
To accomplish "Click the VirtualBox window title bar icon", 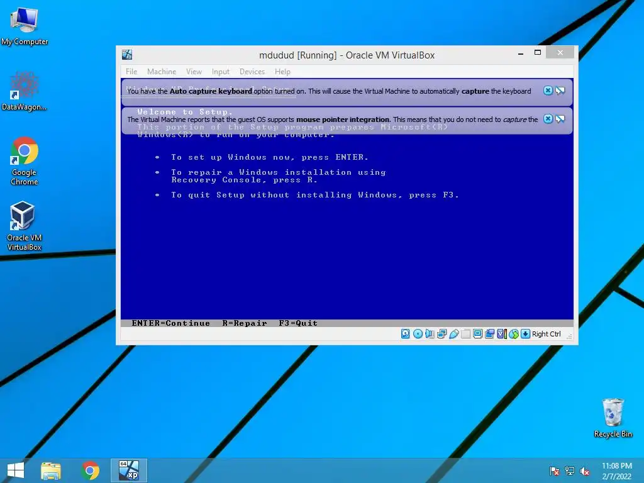I will (127, 55).
